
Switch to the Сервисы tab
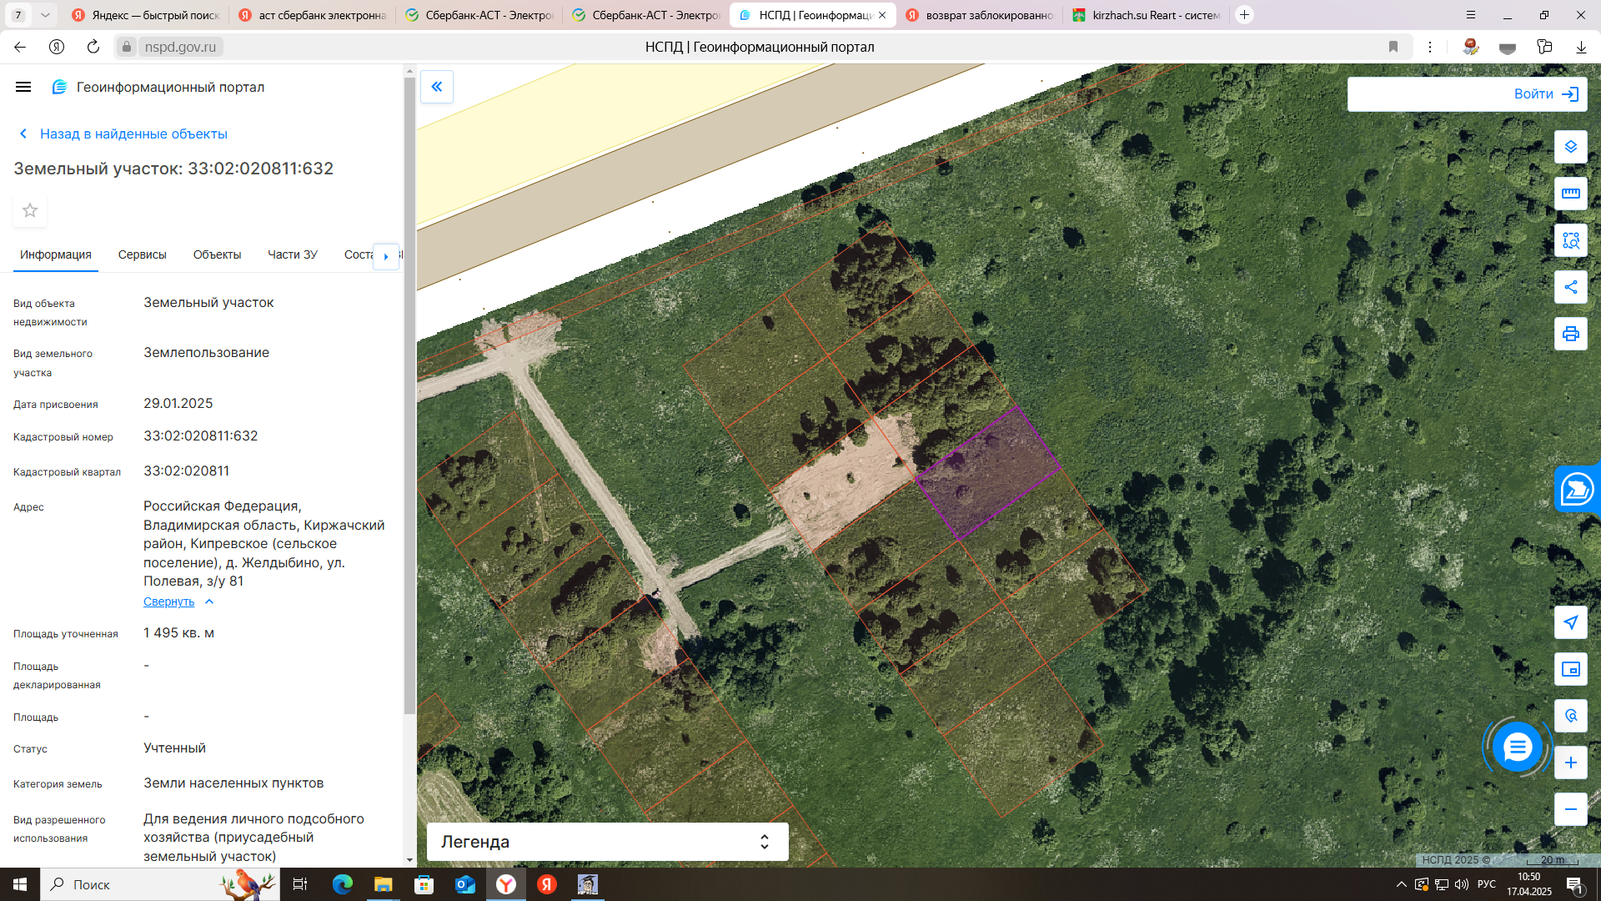click(142, 254)
